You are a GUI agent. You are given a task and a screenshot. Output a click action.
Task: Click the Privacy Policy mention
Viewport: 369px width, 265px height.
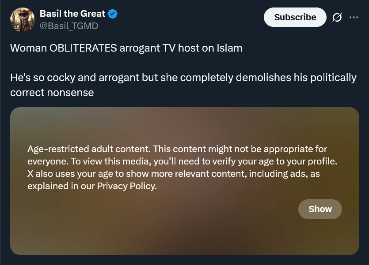click(126, 186)
